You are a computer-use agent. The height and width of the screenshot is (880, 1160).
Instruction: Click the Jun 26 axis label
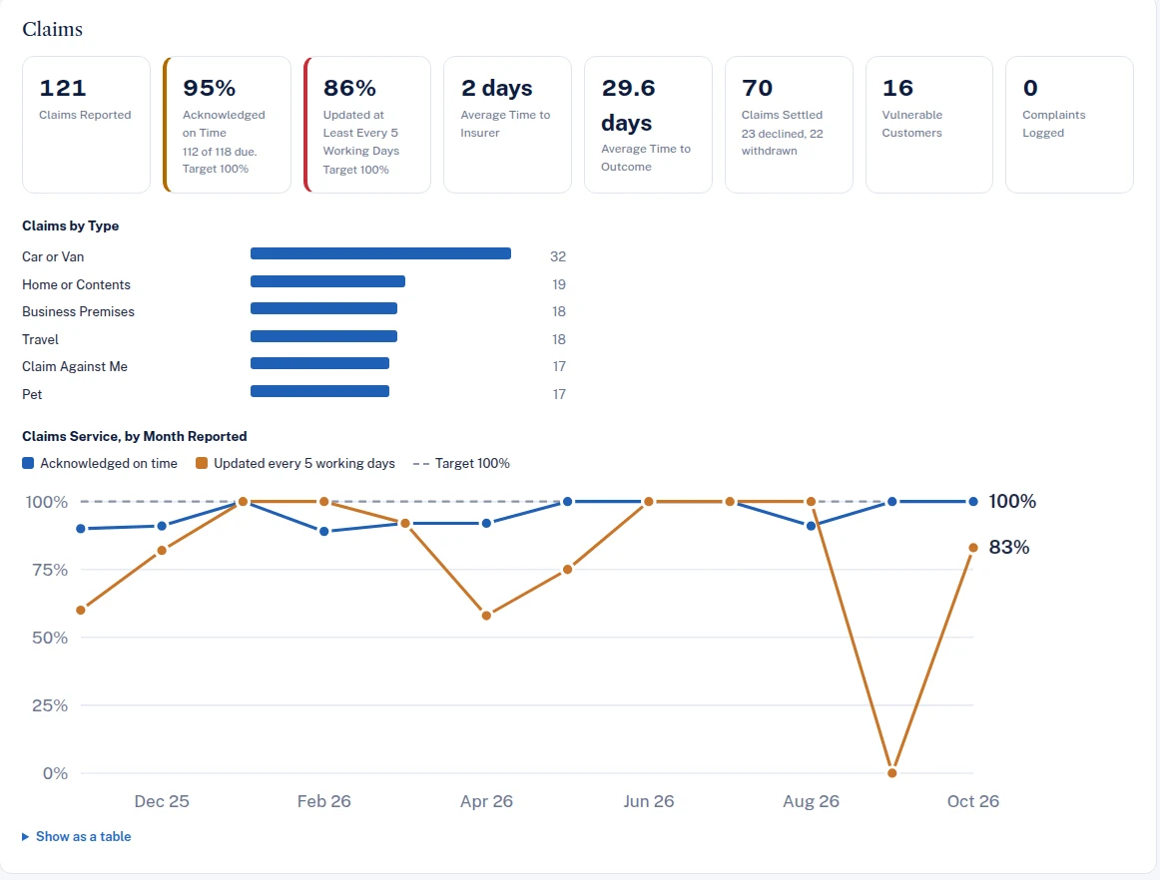pyautogui.click(x=649, y=801)
